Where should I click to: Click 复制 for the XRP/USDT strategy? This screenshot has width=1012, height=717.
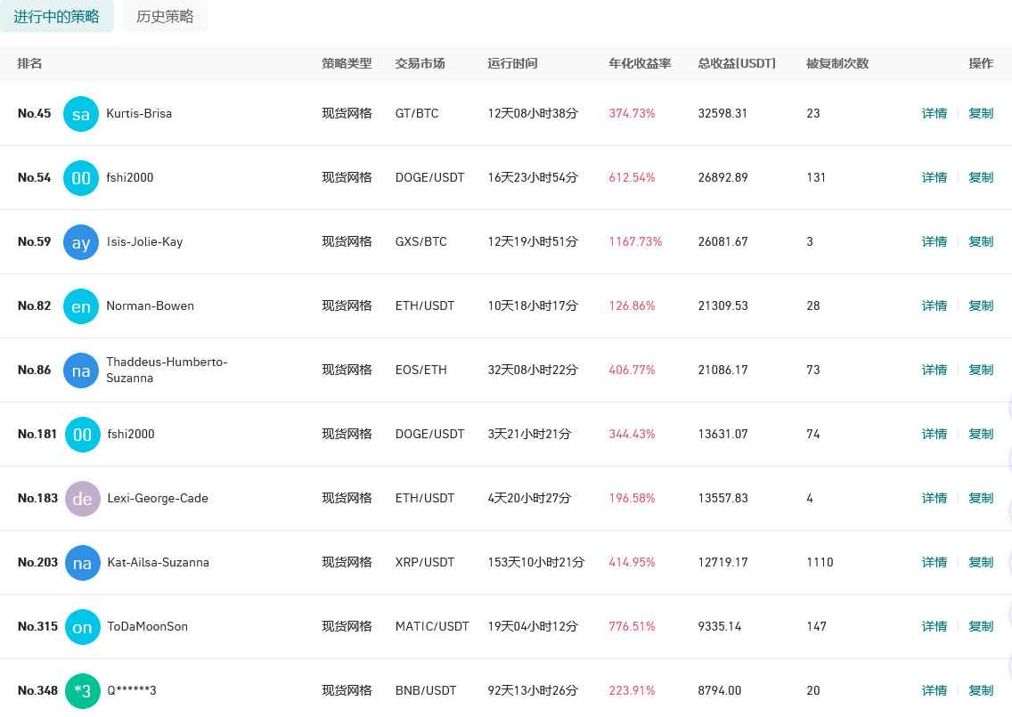(981, 562)
